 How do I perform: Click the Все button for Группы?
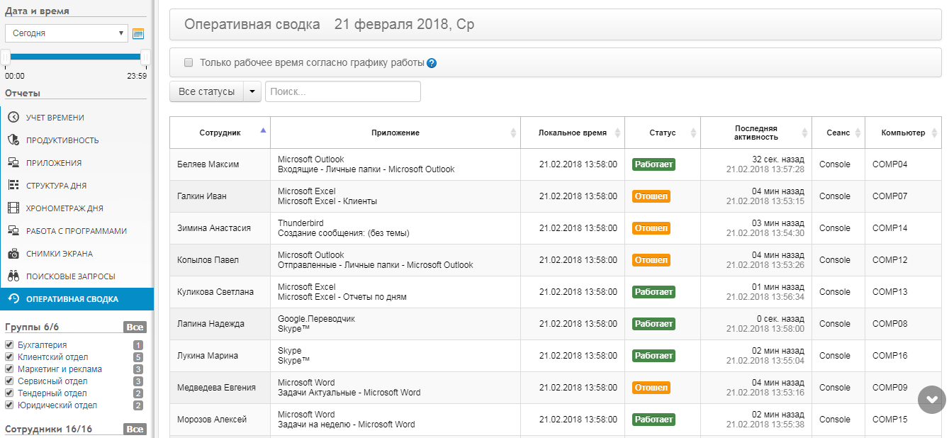pos(135,327)
